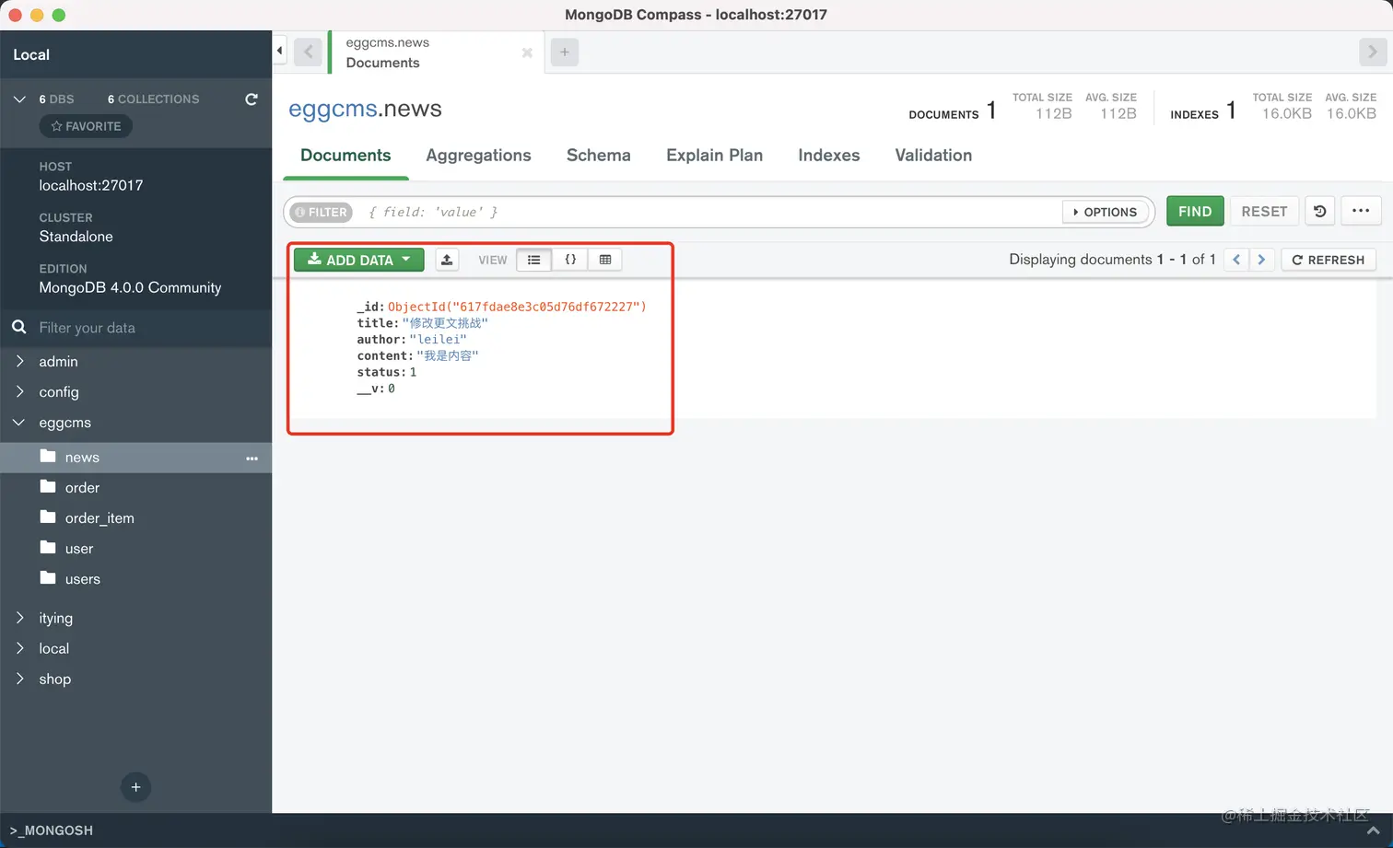The image size is (1393, 848).
Task: Click localhost:27017 host text
Action: (91, 185)
